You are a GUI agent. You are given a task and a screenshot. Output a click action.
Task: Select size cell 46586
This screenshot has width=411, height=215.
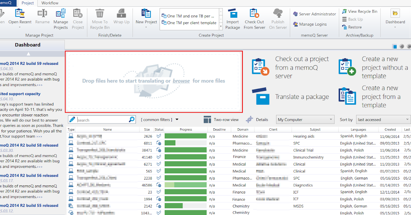(x=147, y=185)
